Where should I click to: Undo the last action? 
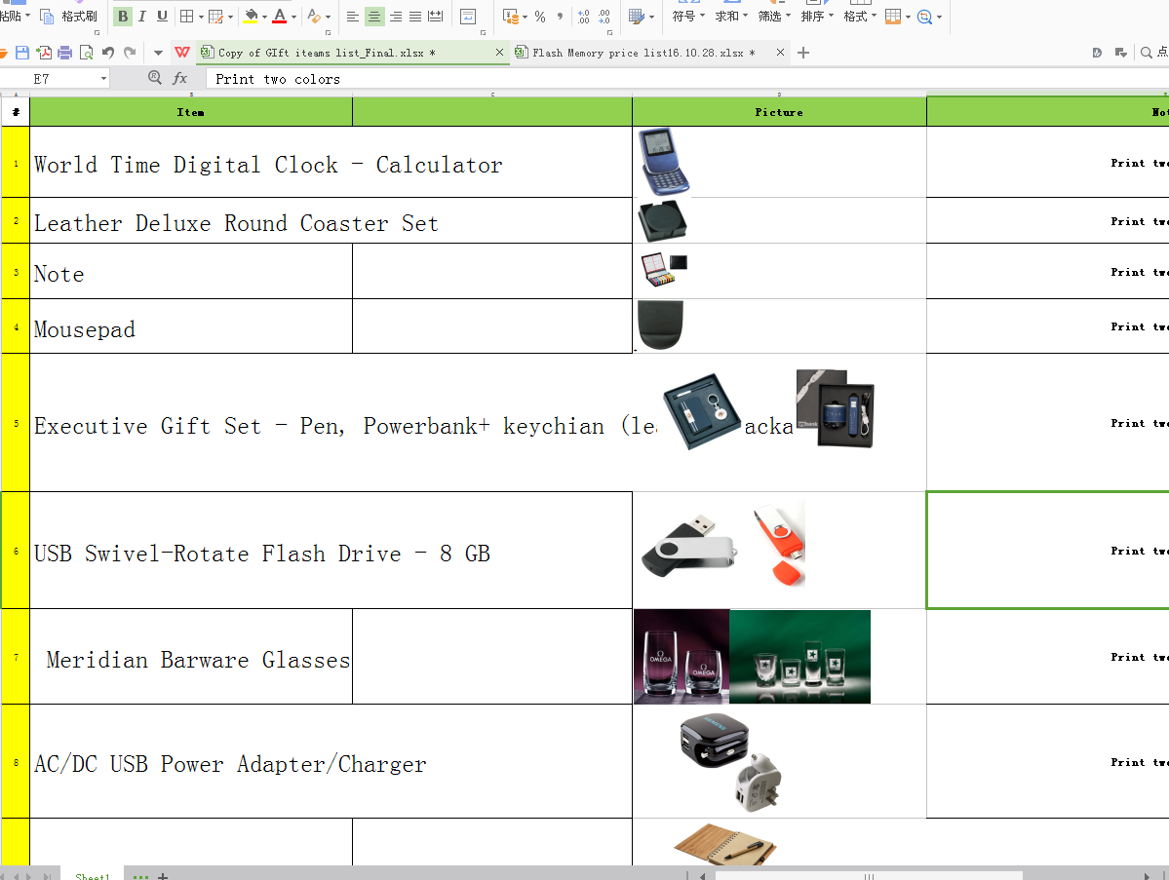click(x=107, y=53)
